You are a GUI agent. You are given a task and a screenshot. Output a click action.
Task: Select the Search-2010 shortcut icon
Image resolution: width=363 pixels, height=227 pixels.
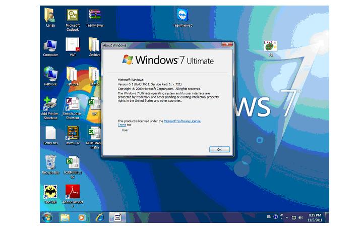(x=73, y=108)
